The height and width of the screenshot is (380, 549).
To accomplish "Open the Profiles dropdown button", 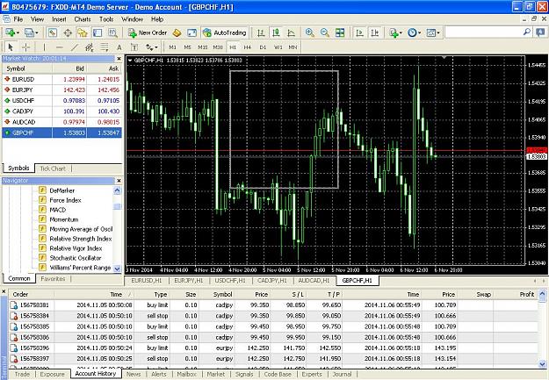I will click(31, 32).
